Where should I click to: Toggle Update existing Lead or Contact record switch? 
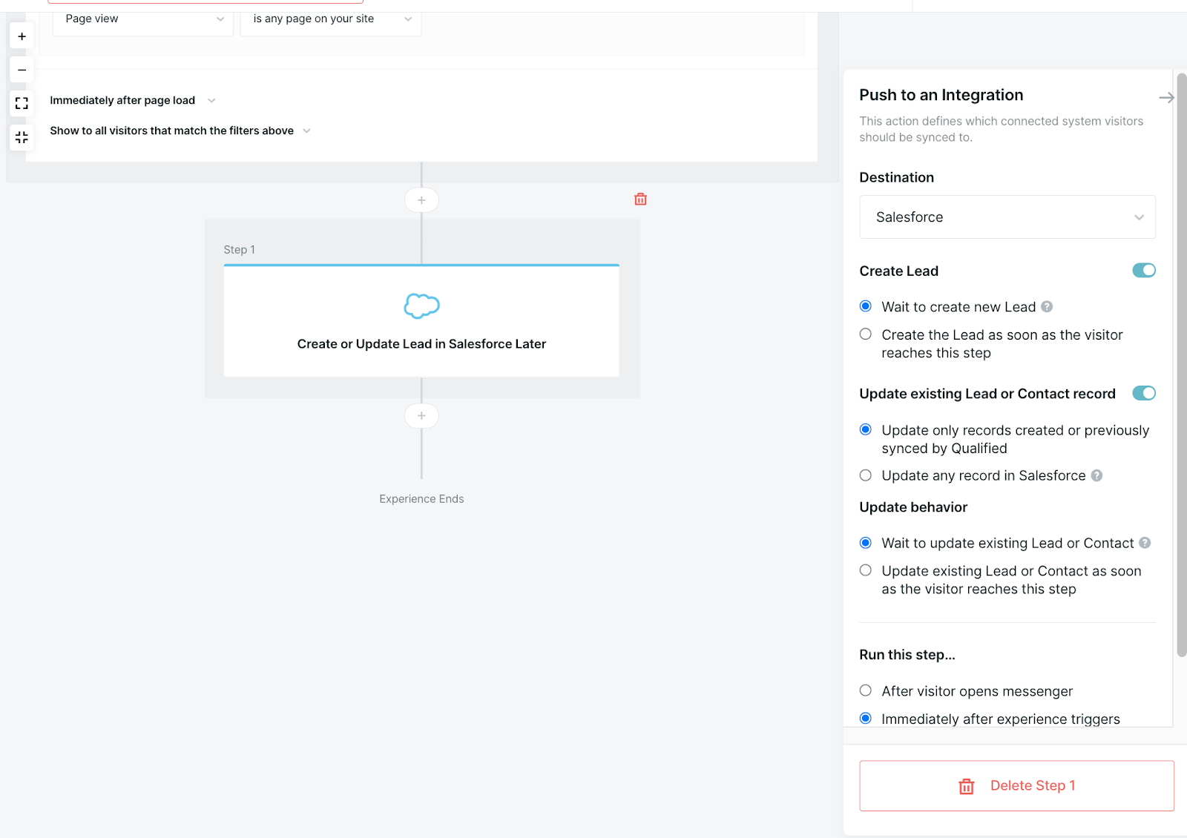pyautogui.click(x=1144, y=393)
